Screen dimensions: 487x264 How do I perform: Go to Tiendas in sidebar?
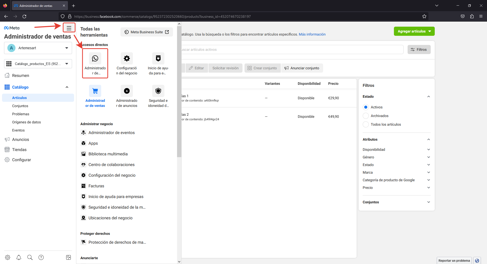(x=19, y=150)
